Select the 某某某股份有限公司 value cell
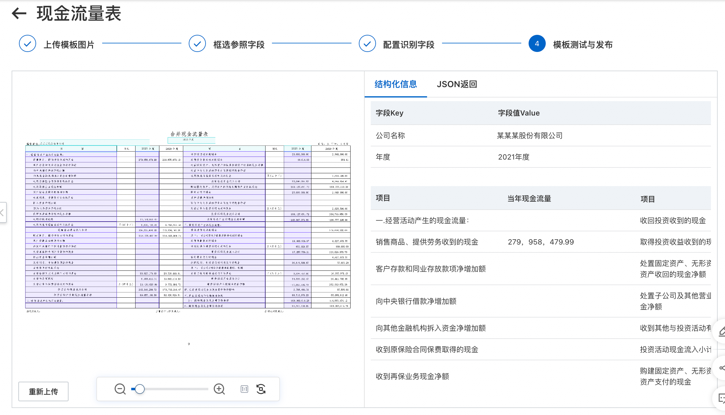The width and height of the screenshot is (725, 415). click(530, 136)
